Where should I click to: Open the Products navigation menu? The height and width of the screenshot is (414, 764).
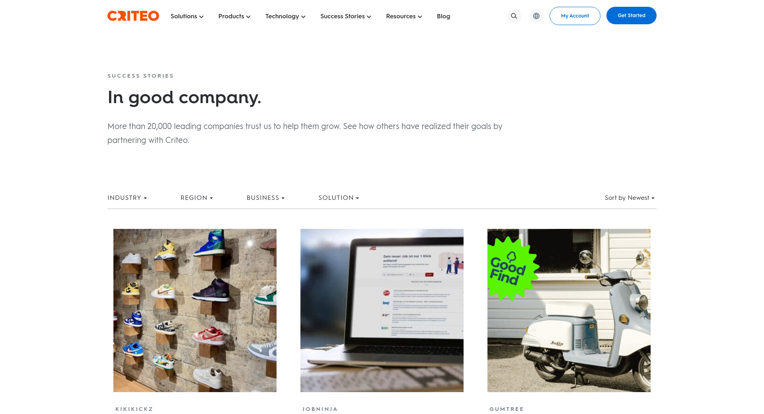point(234,16)
